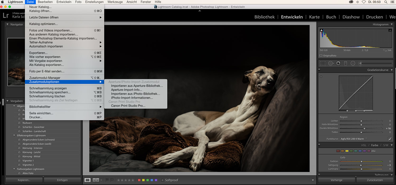The image size is (396, 185).
Task: Click the tone curve target adjustment tool
Action: 321,77
